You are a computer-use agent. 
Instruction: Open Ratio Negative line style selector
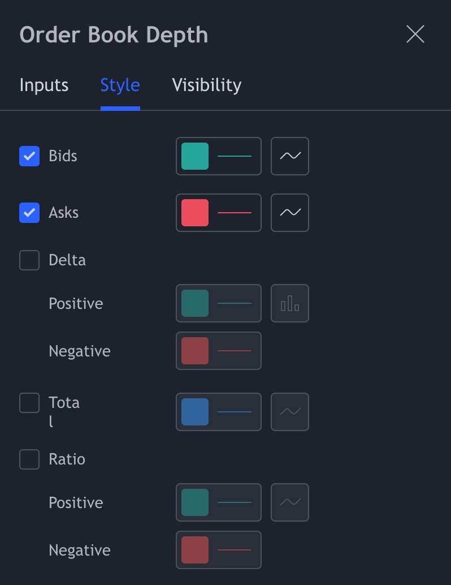click(x=235, y=550)
